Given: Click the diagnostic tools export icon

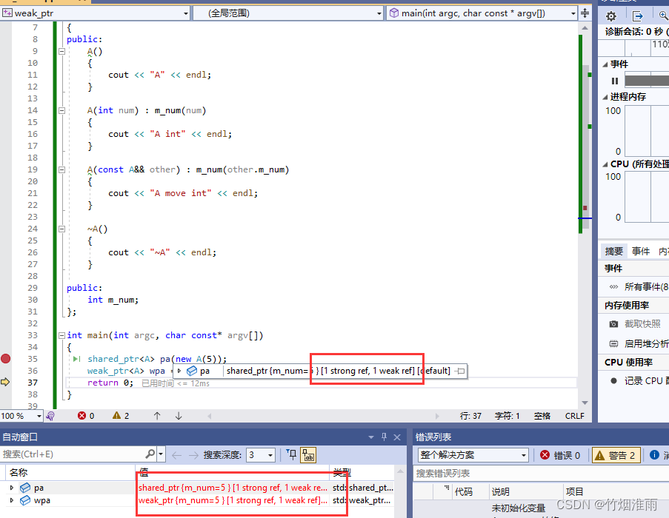Looking at the screenshot, I should (x=637, y=16).
